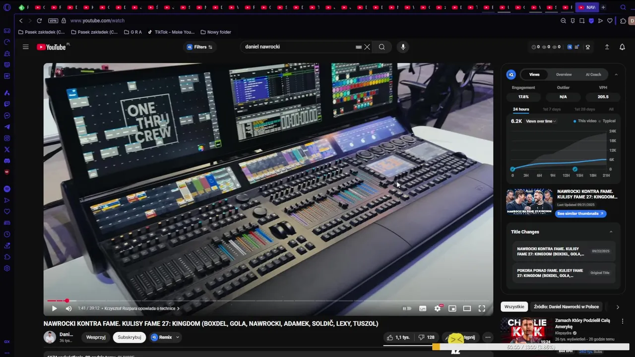This screenshot has width=635, height=357.
Task: Collapse the Title Changes section
Action: 611,232
